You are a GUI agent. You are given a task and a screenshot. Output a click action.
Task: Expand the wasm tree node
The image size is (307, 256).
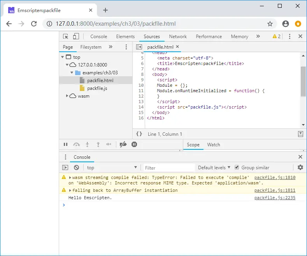pos(67,96)
